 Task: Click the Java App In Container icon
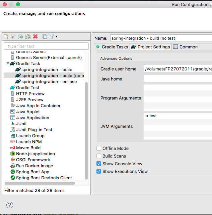point(13,105)
